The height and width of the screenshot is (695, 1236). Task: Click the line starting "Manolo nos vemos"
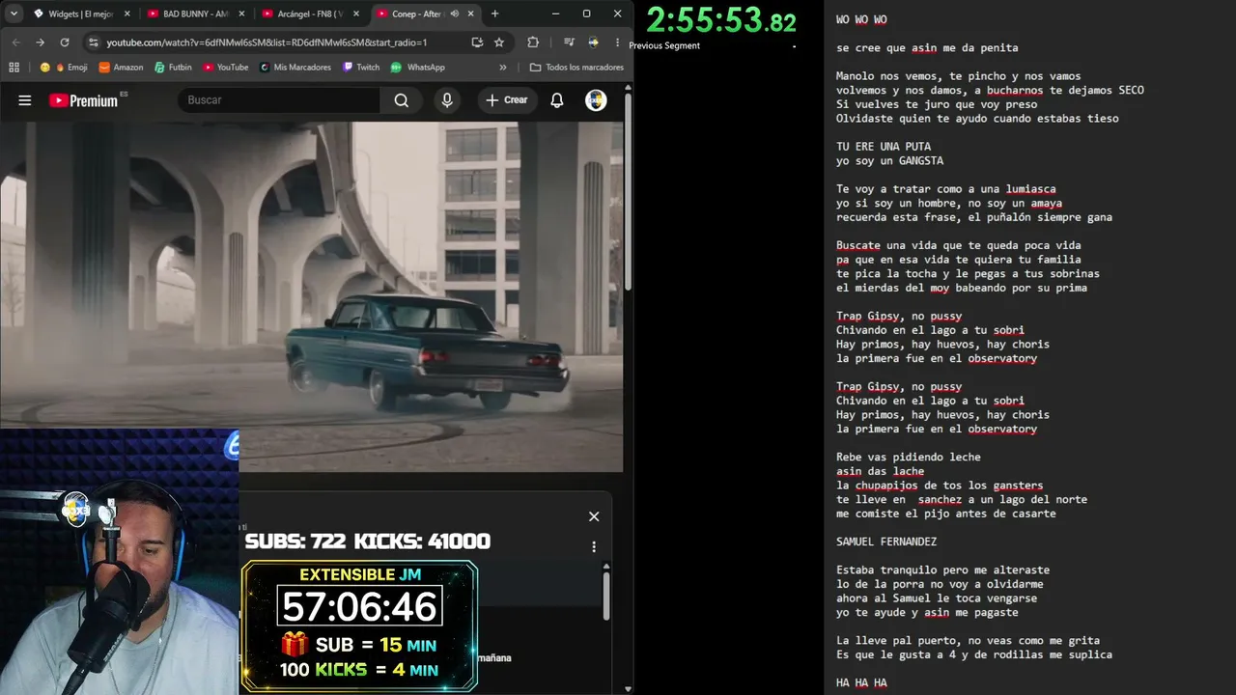coord(958,76)
